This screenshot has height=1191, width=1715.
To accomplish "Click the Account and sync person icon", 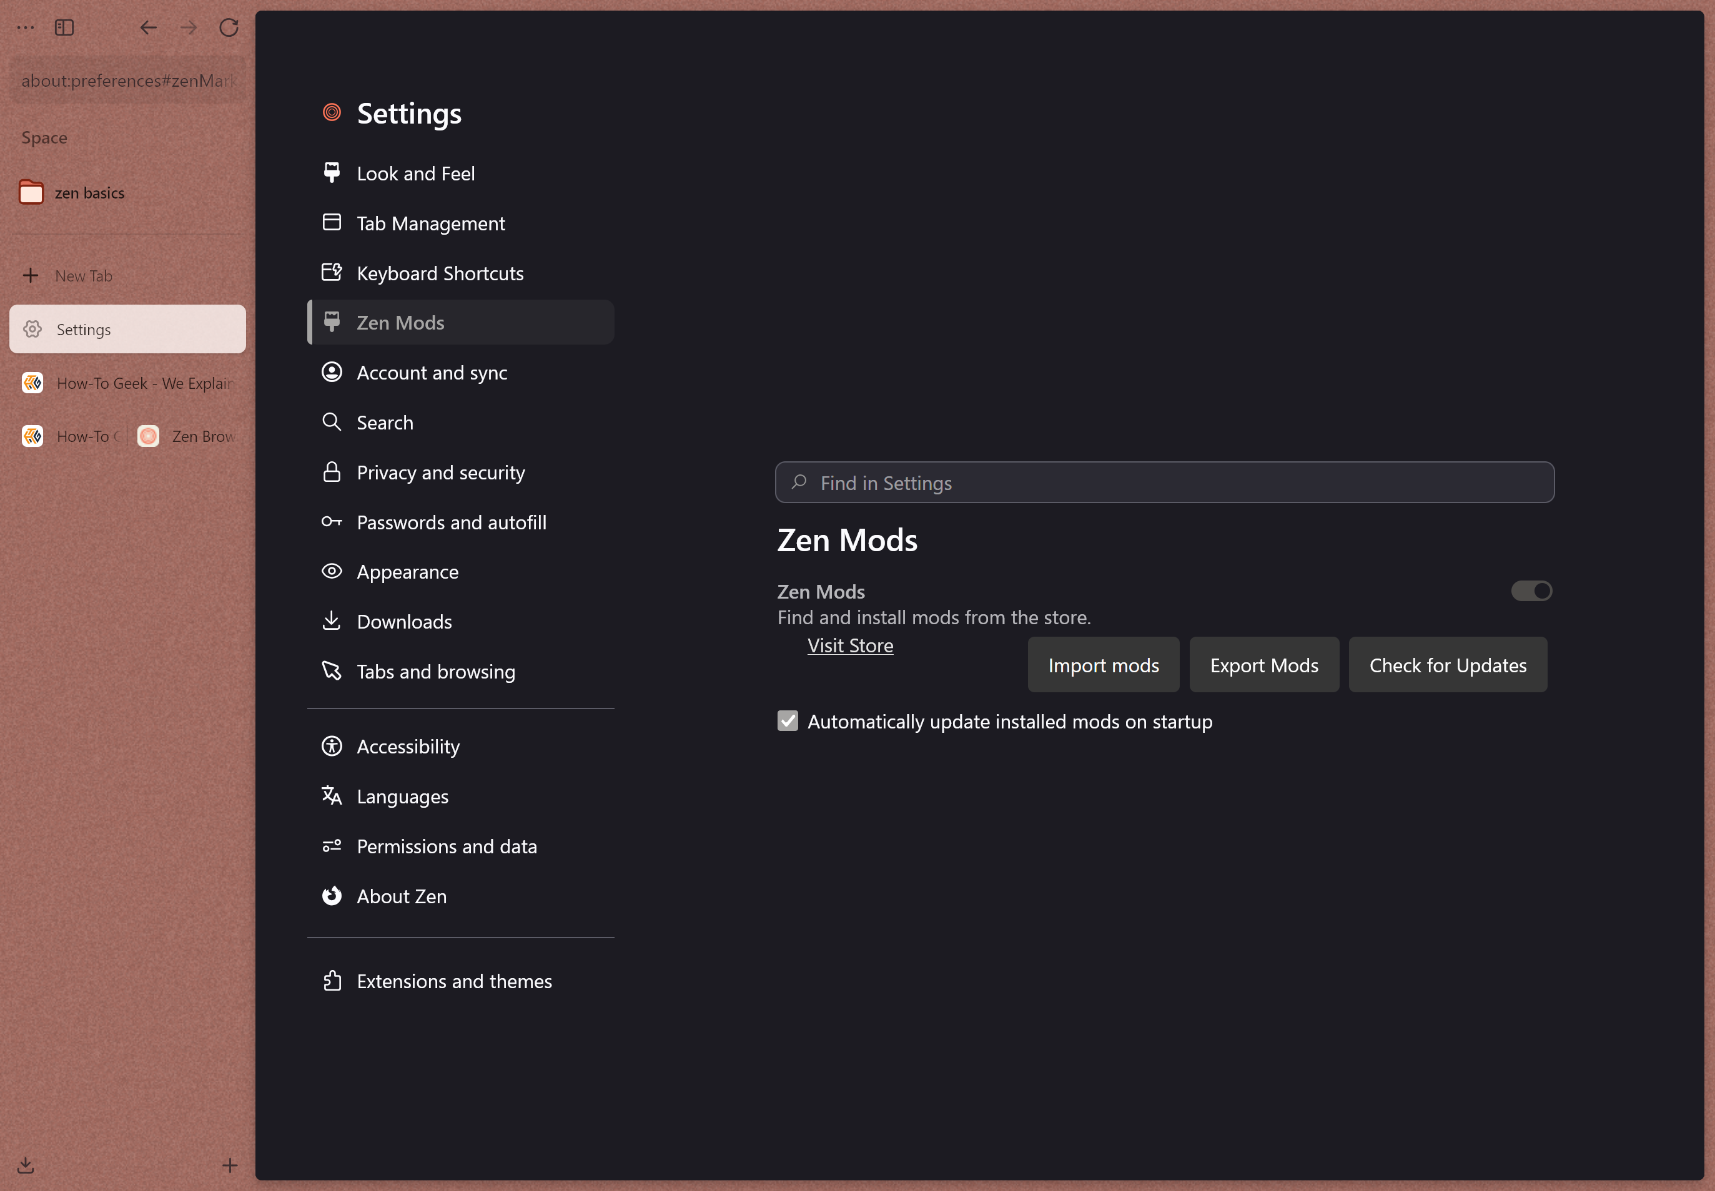I will coord(332,371).
